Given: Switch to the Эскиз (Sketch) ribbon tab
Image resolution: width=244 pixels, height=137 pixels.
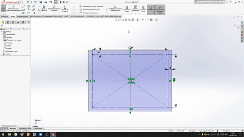Looking at the screenshot, I should coord(13,16).
